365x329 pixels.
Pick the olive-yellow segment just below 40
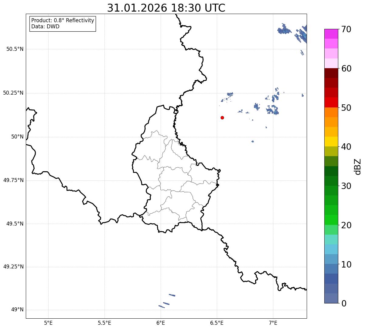[331, 152]
